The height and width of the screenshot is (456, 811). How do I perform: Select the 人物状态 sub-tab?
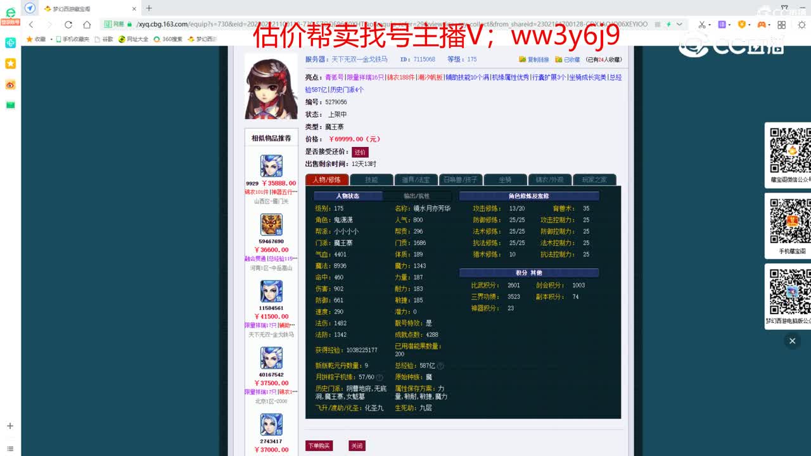click(348, 196)
